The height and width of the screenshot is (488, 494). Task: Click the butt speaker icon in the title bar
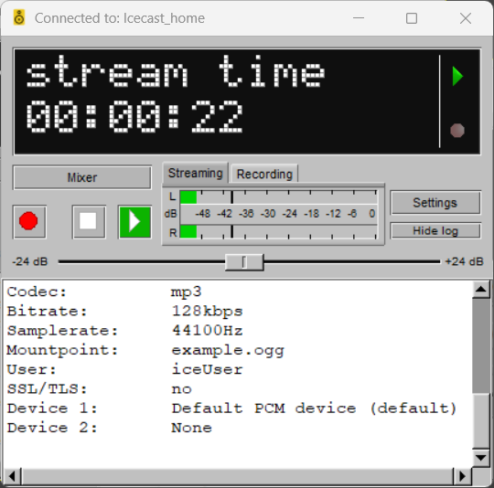click(19, 17)
